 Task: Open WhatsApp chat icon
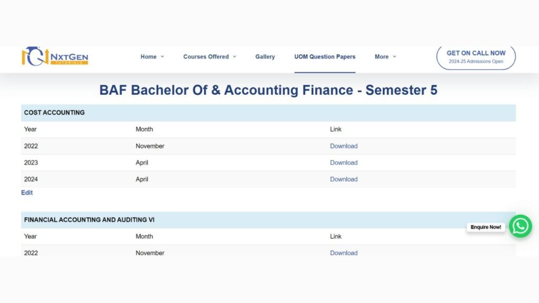[x=520, y=226]
